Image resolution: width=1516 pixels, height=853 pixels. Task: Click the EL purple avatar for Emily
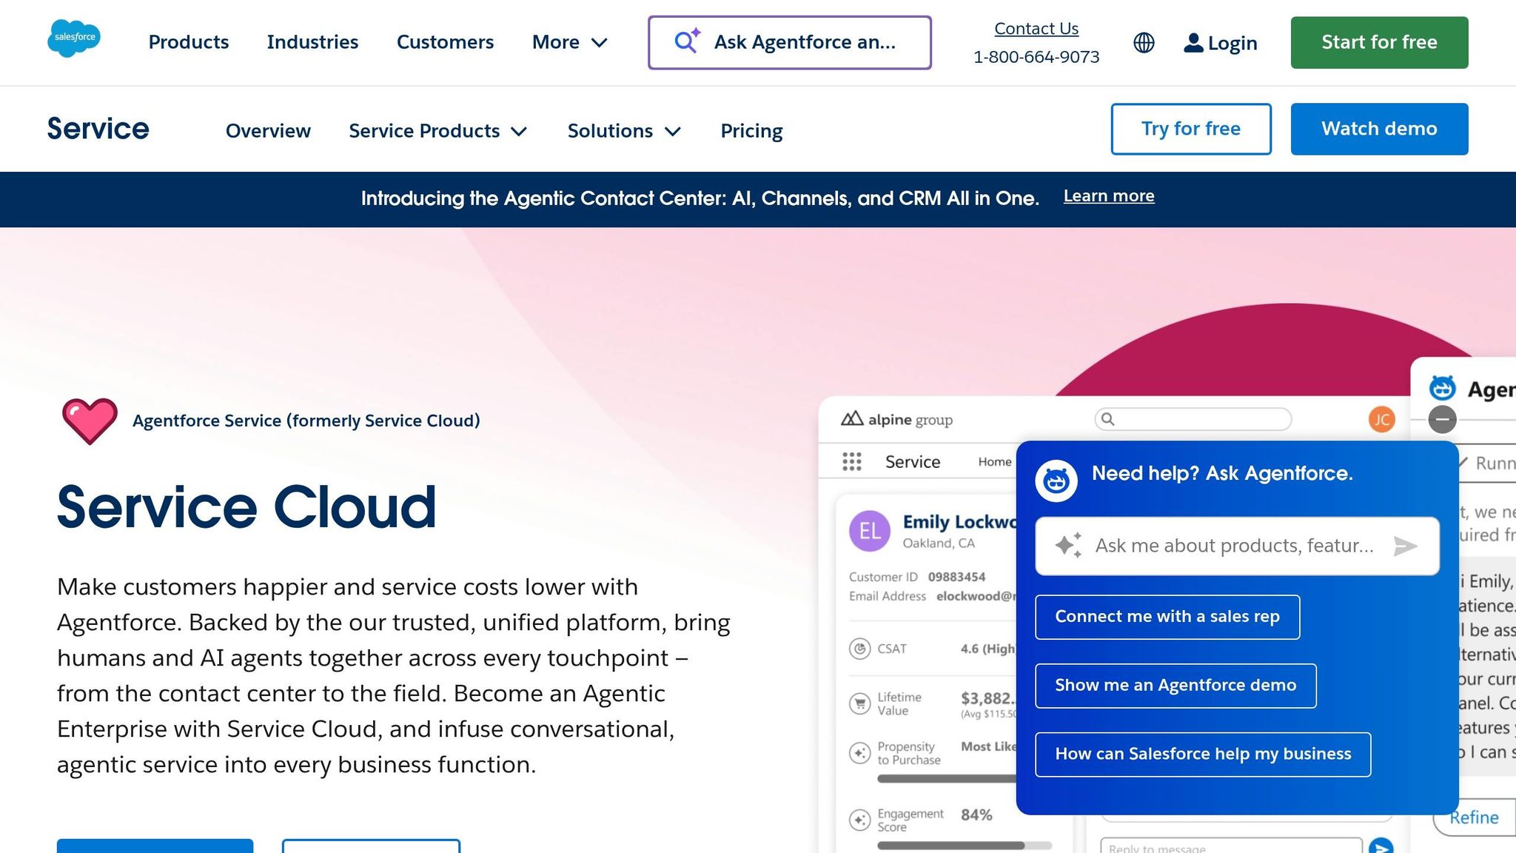[870, 531]
